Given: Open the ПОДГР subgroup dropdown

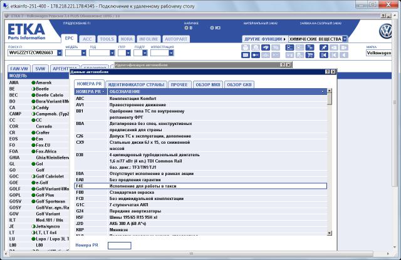Looking at the screenshot, I should tap(145, 53).
